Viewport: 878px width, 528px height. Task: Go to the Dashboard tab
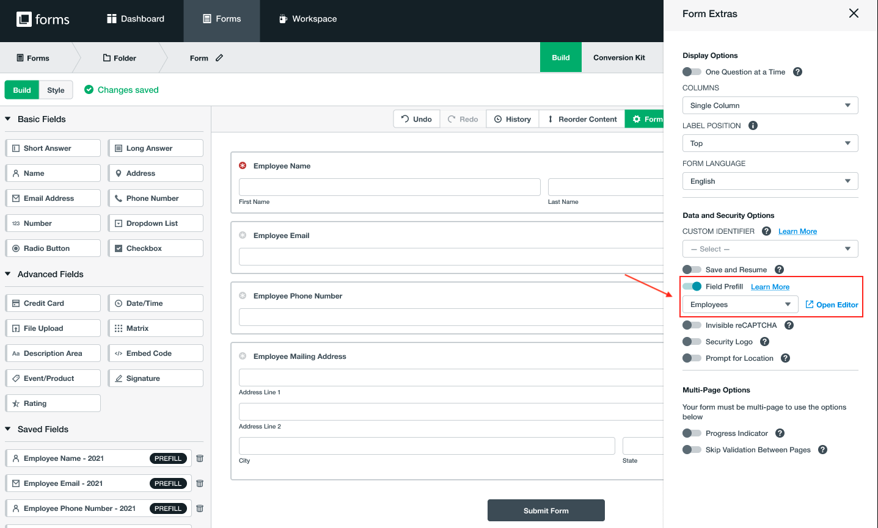(136, 19)
